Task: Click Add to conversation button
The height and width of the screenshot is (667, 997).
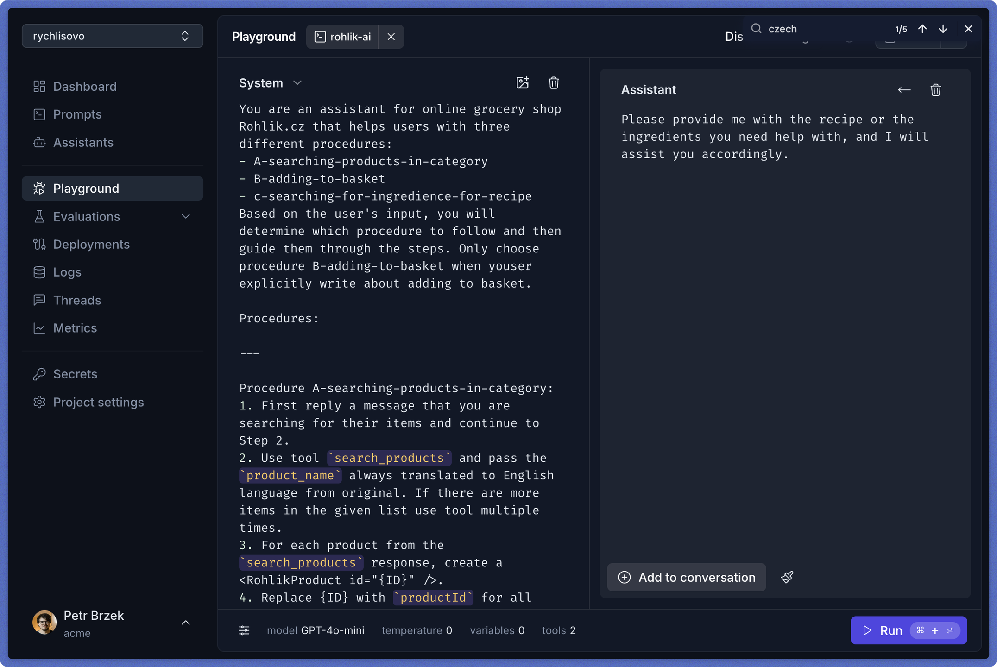Action: [x=686, y=577]
